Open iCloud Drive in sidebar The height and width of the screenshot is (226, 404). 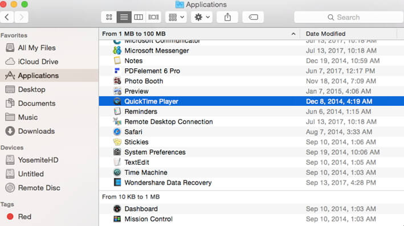[x=38, y=61]
